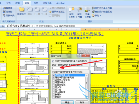
Task: Select column header D
Action: [x=13, y=29]
